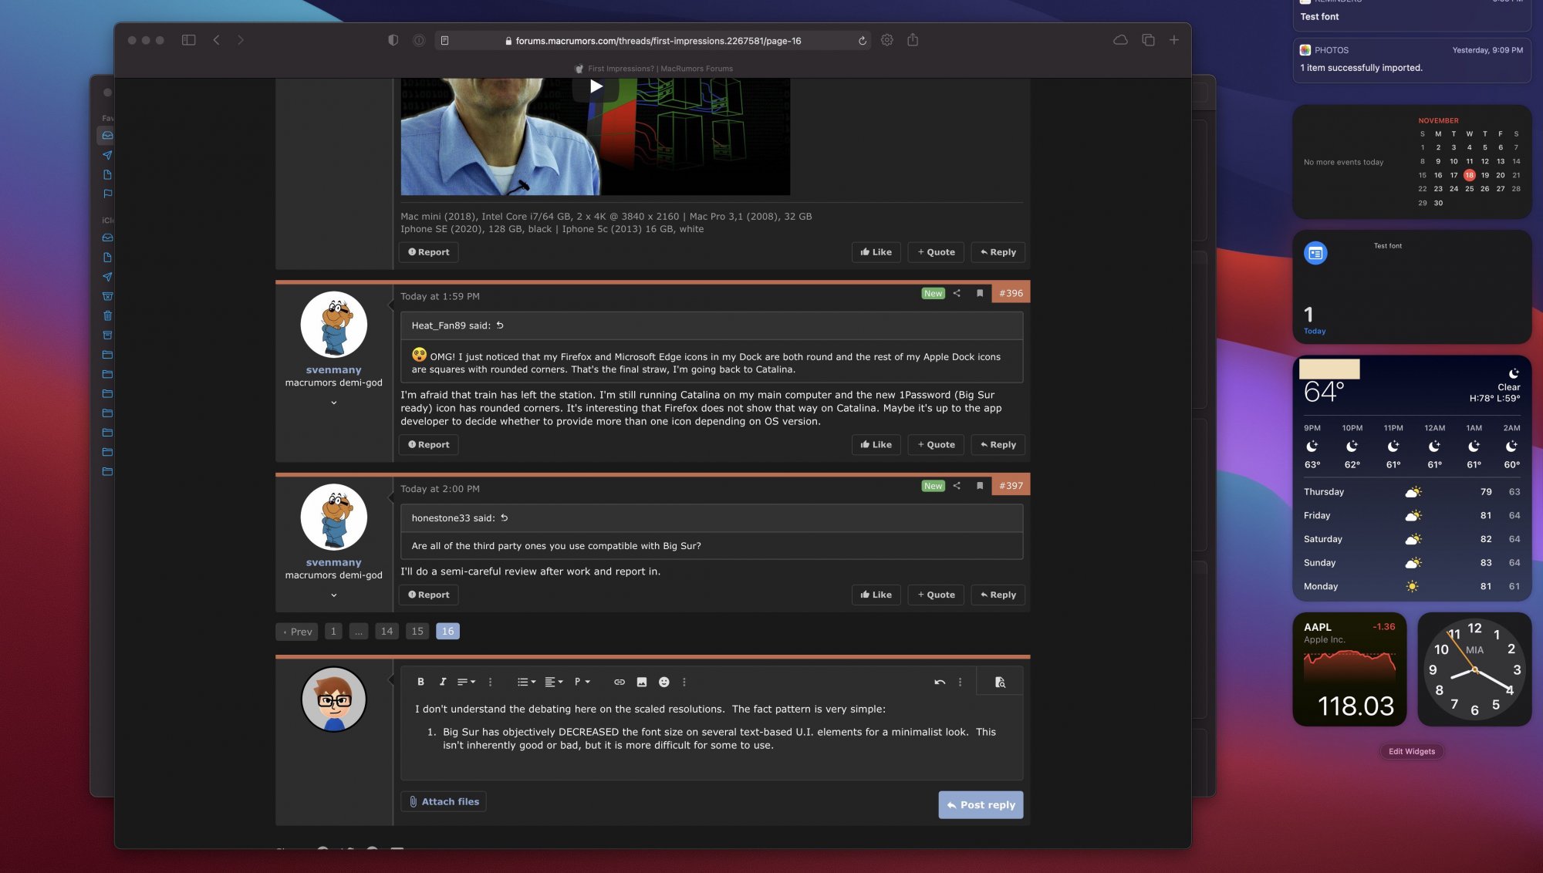The width and height of the screenshot is (1543, 873).
Task: Insert an image in the reply
Action: point(642,682)
